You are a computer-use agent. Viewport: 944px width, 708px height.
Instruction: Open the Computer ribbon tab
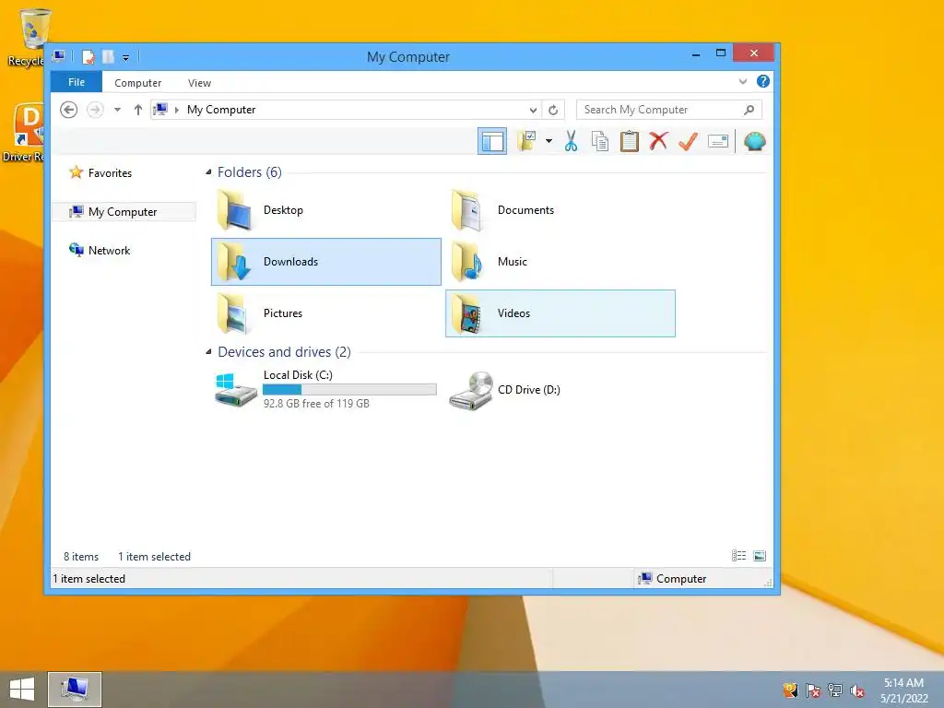point(138,82)
